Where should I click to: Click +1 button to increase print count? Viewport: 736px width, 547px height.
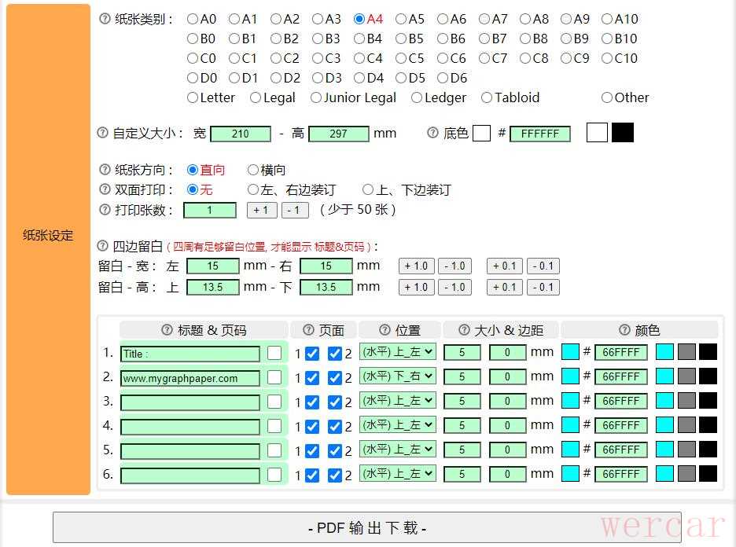[x=262, y=210]
